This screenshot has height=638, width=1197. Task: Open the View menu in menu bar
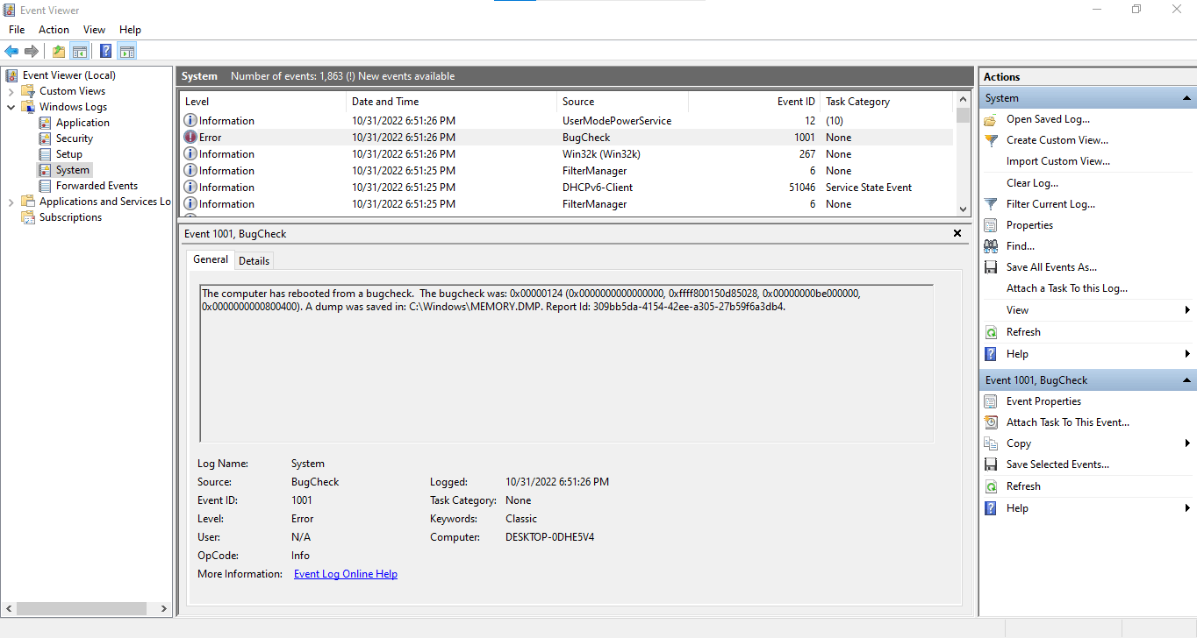click(x=94, y=30)
